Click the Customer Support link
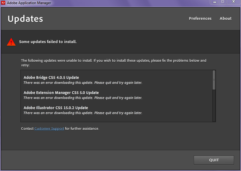The height and width of the screenshot is (171, 241). (x=49, y=128)
